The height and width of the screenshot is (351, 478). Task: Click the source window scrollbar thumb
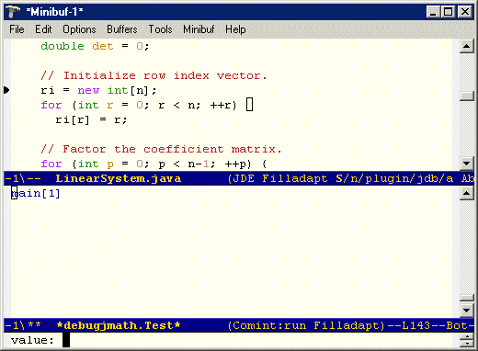(x=467, y=96)
